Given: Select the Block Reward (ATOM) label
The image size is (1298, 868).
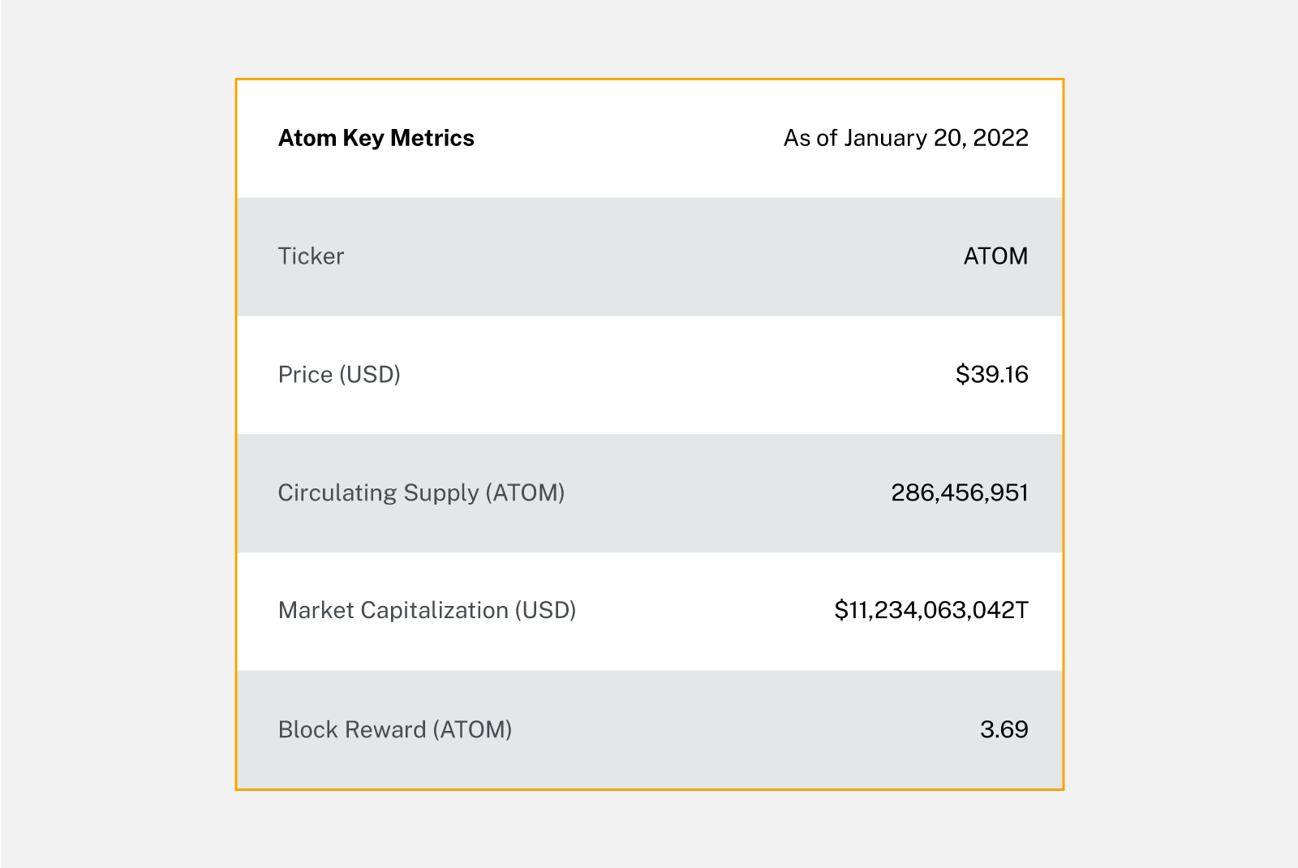Looking at the screenshot, I should (x=395, y=729).
